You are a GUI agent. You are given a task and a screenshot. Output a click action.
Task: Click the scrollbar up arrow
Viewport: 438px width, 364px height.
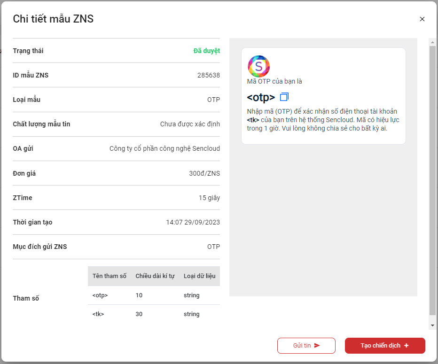[x=432, y=42]
